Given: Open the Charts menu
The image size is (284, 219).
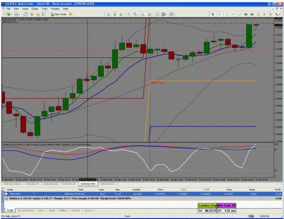Looking at the screenshot, I should click(x=35, y=9).
